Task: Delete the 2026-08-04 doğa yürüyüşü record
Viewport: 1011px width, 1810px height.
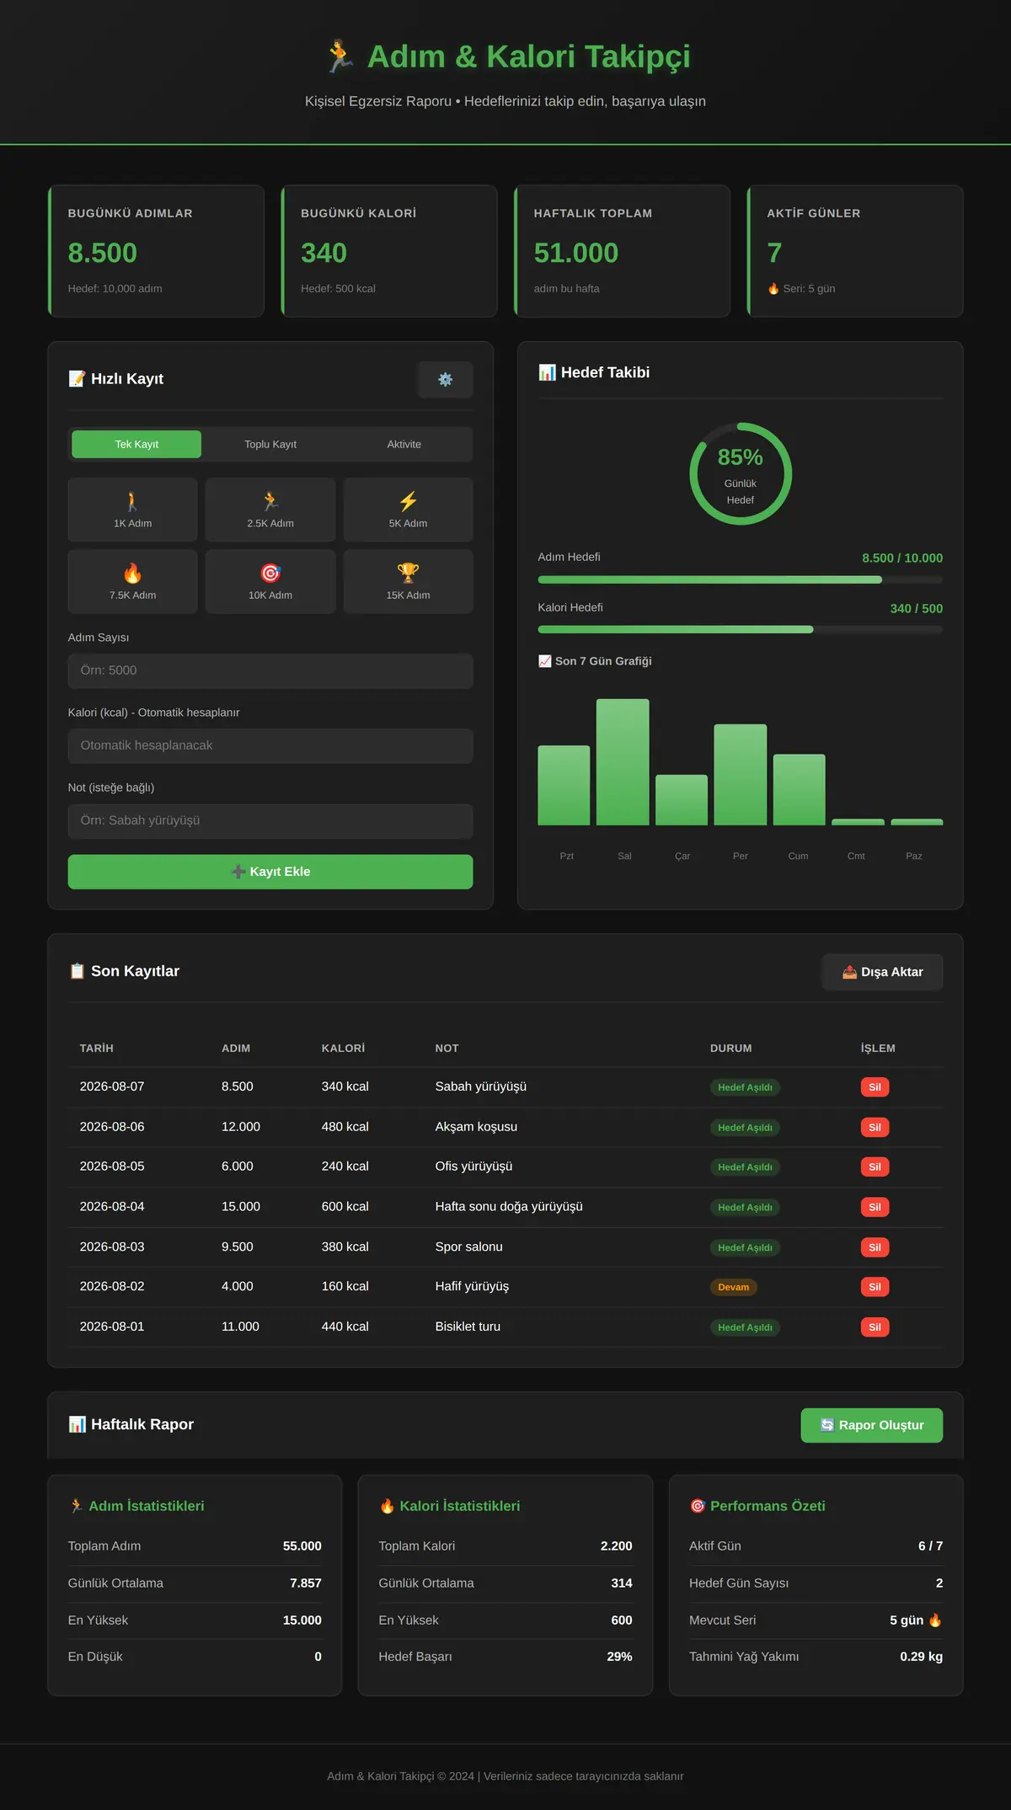Action: pos(875,1207)
